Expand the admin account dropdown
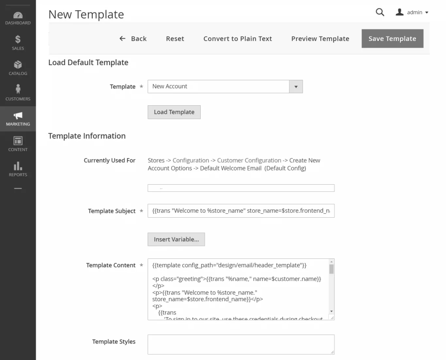Screen dimensions: 446x360 [x=427, y=12]
